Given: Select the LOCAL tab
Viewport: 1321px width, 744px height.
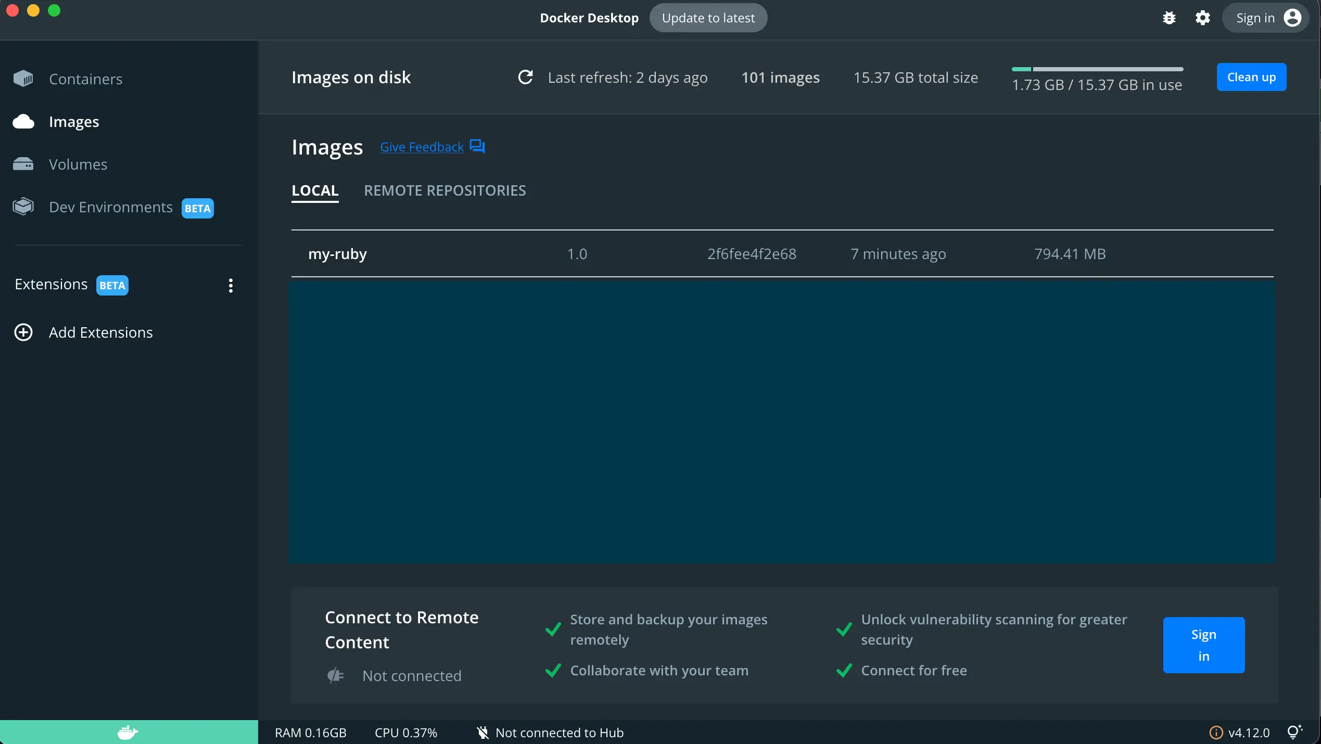Looking at the screenshot, I should click(315, 190).
